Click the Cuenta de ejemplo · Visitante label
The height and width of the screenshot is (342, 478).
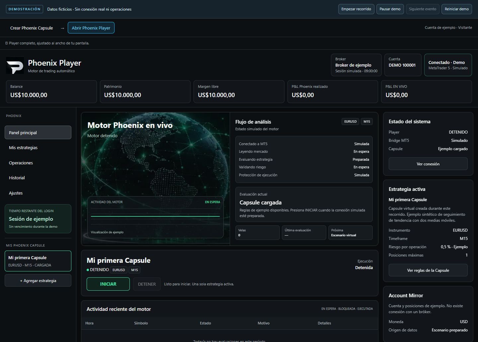pos(448,28)
